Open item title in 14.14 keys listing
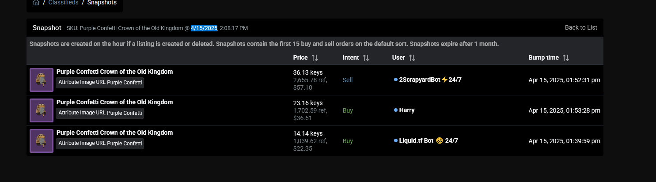This screenshot has height=182, width=656. 114,133
